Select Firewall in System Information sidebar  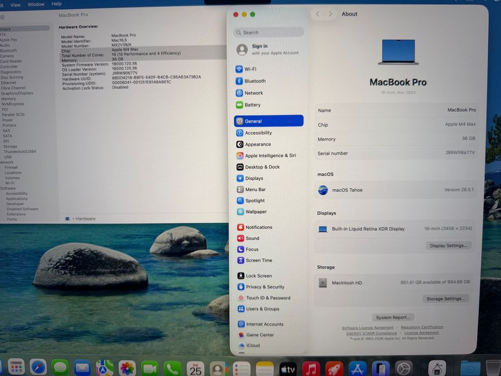point(11,167)
